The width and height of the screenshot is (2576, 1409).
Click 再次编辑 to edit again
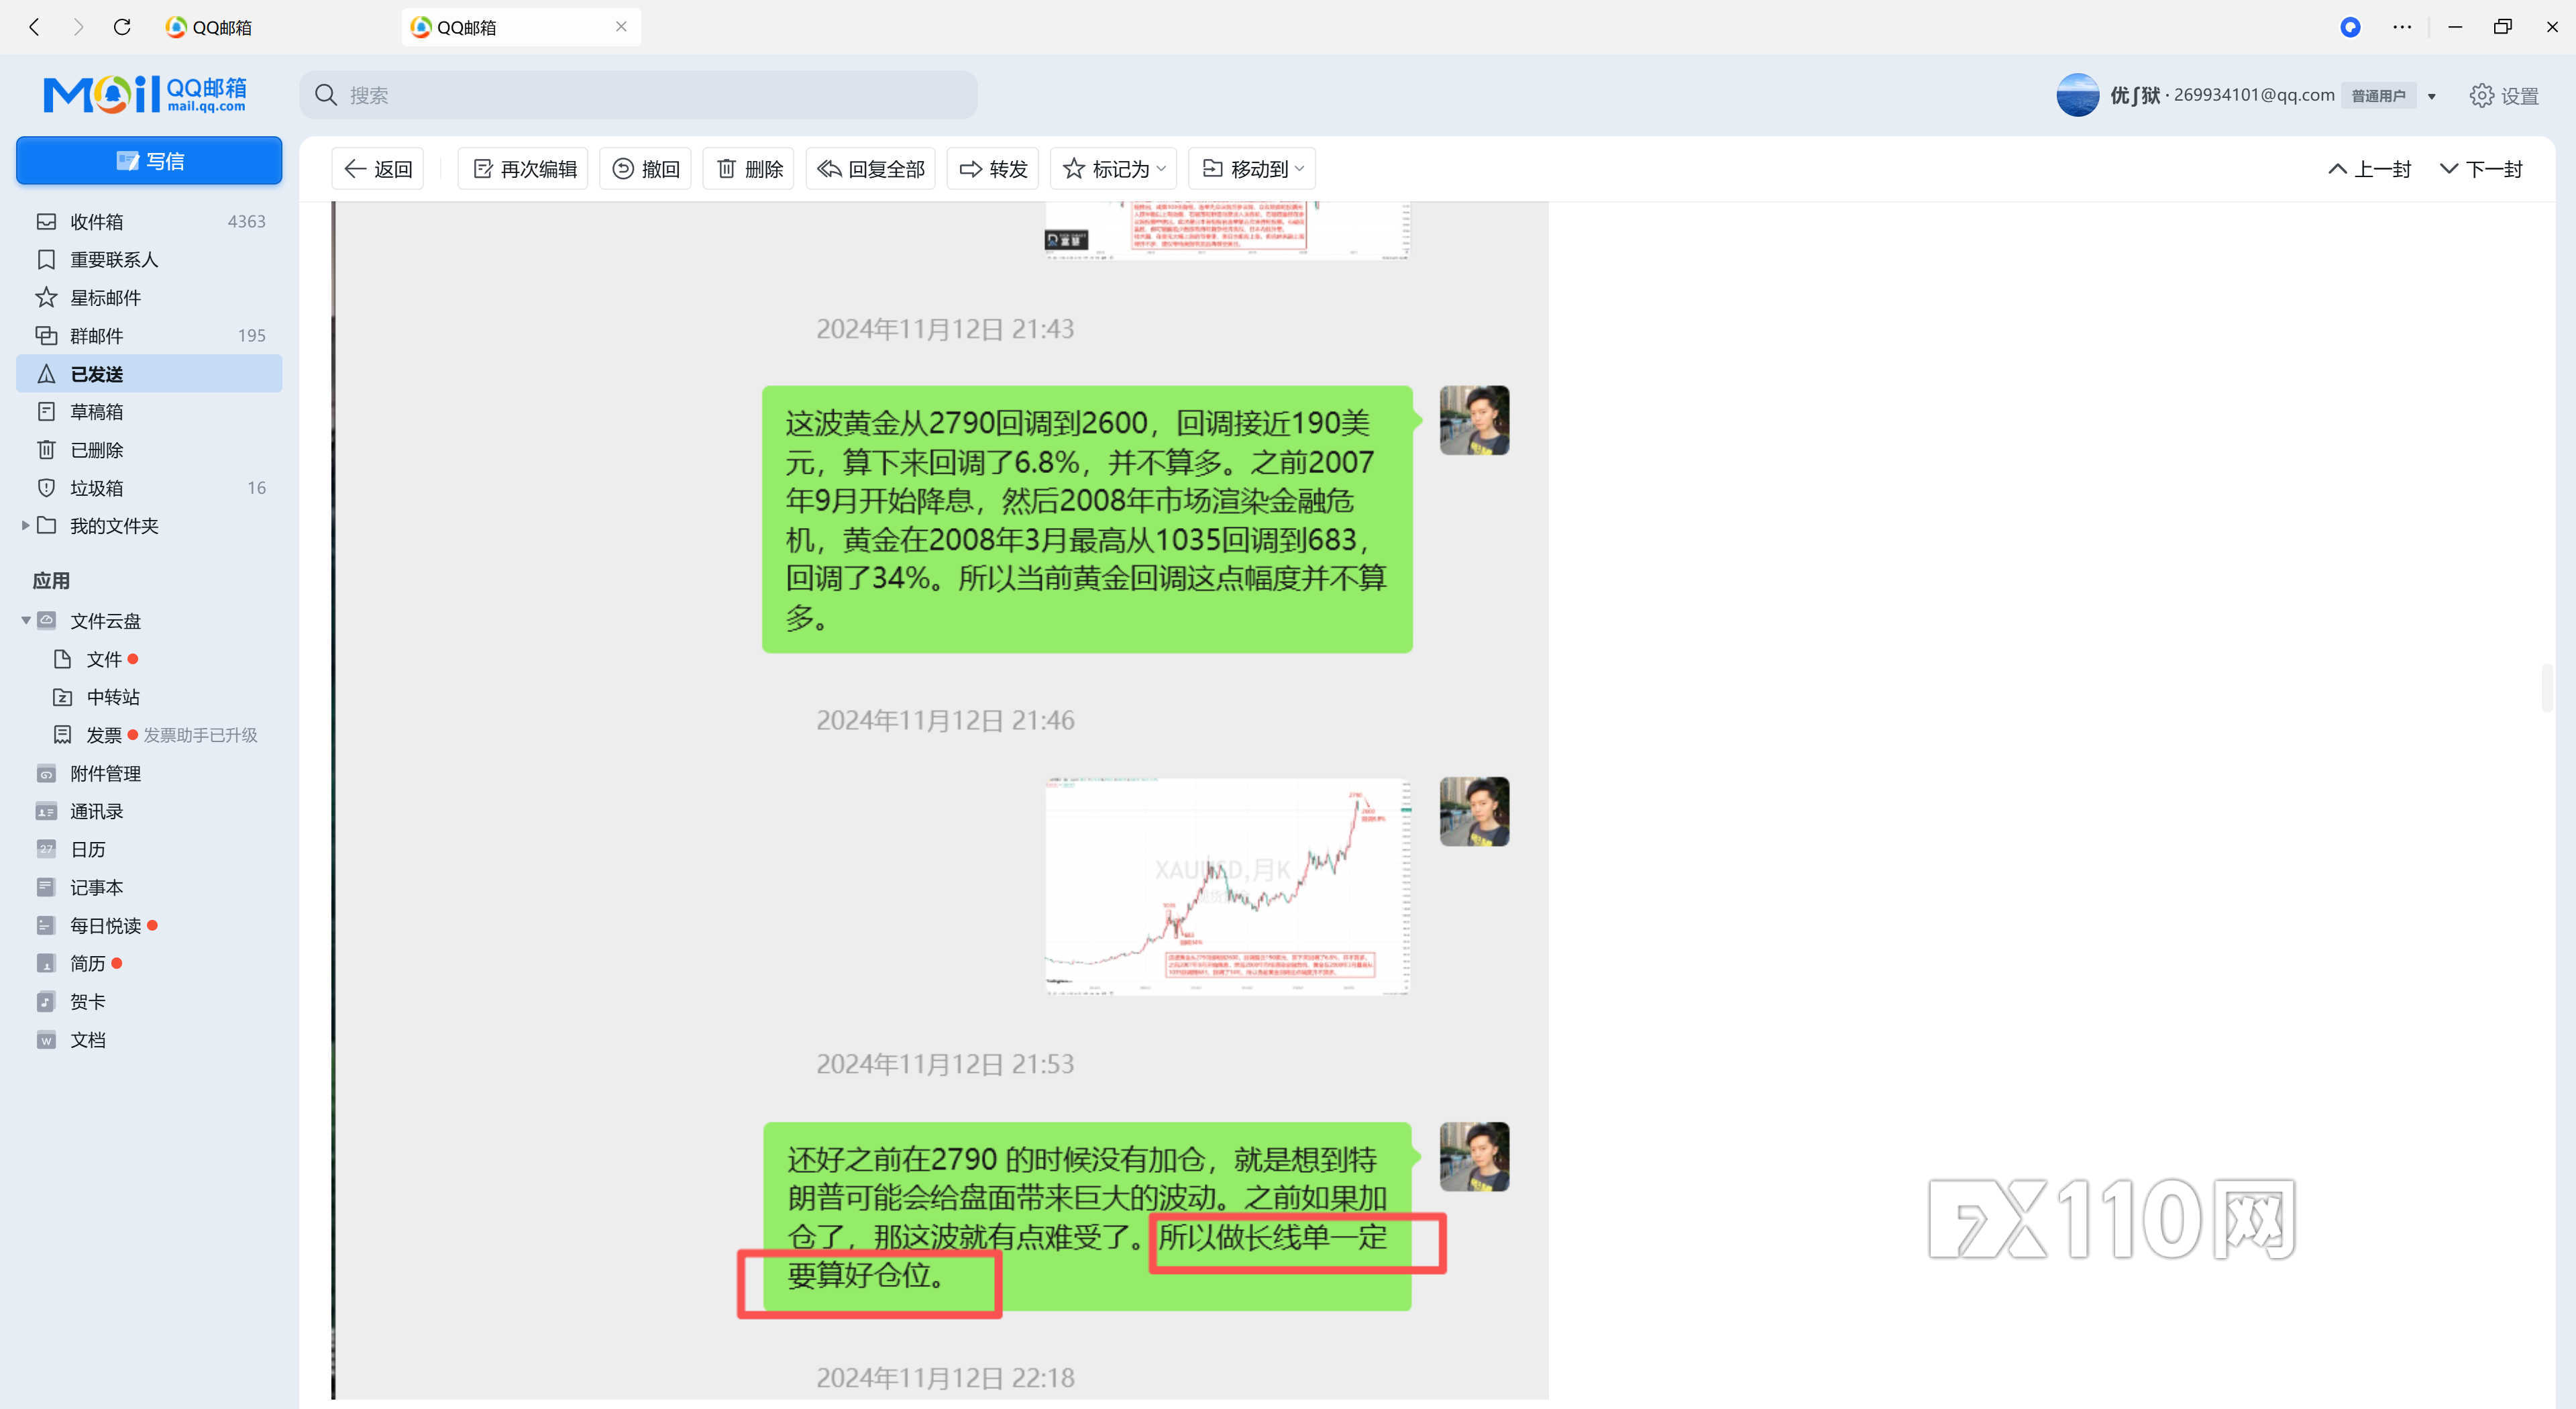coord(523,169)
